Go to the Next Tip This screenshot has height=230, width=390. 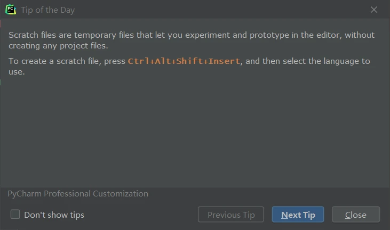click(298, 215)
